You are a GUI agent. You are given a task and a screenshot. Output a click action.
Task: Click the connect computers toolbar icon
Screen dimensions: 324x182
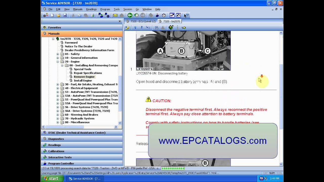pos(101,15)
